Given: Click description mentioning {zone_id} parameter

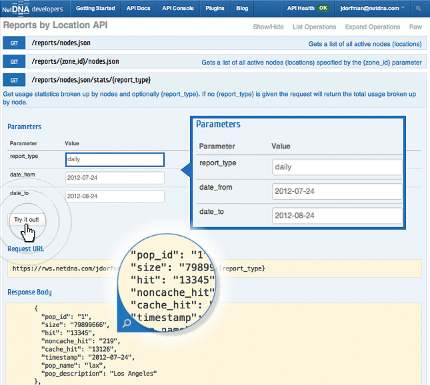Looking at the screenshot, I should [x=311, y=63].
